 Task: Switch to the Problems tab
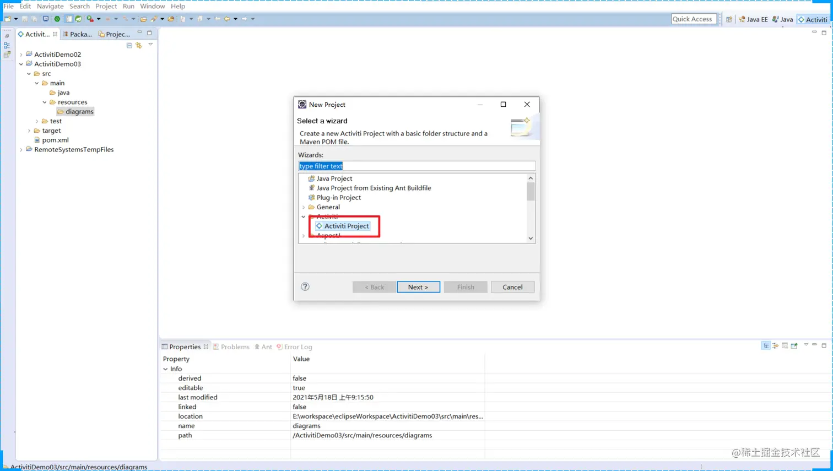(231, 347)
